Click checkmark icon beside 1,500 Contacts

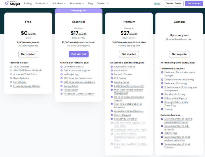(11, 67)
